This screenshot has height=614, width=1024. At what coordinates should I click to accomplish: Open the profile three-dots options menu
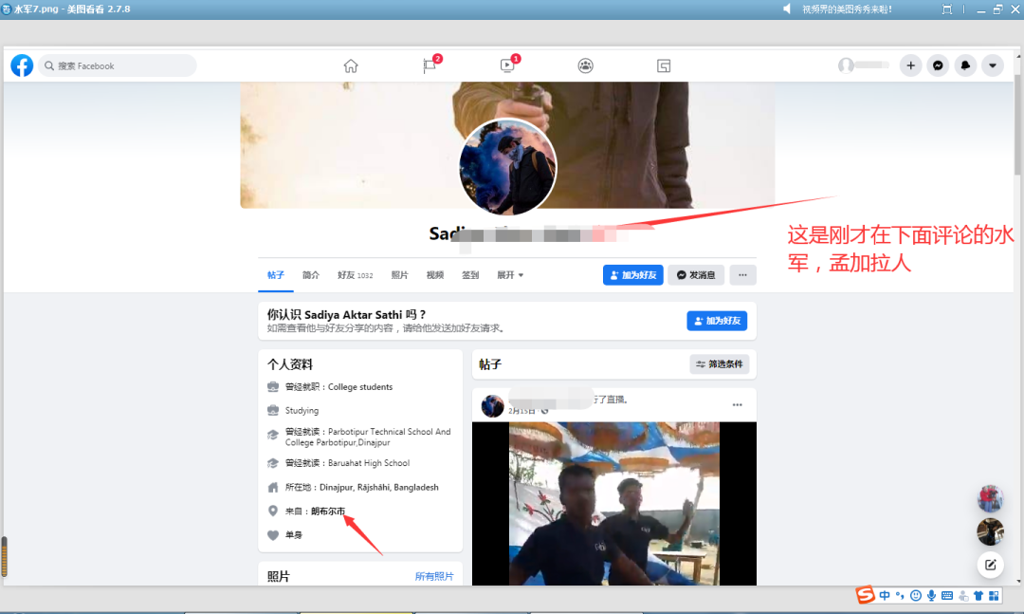click(742, 275)
